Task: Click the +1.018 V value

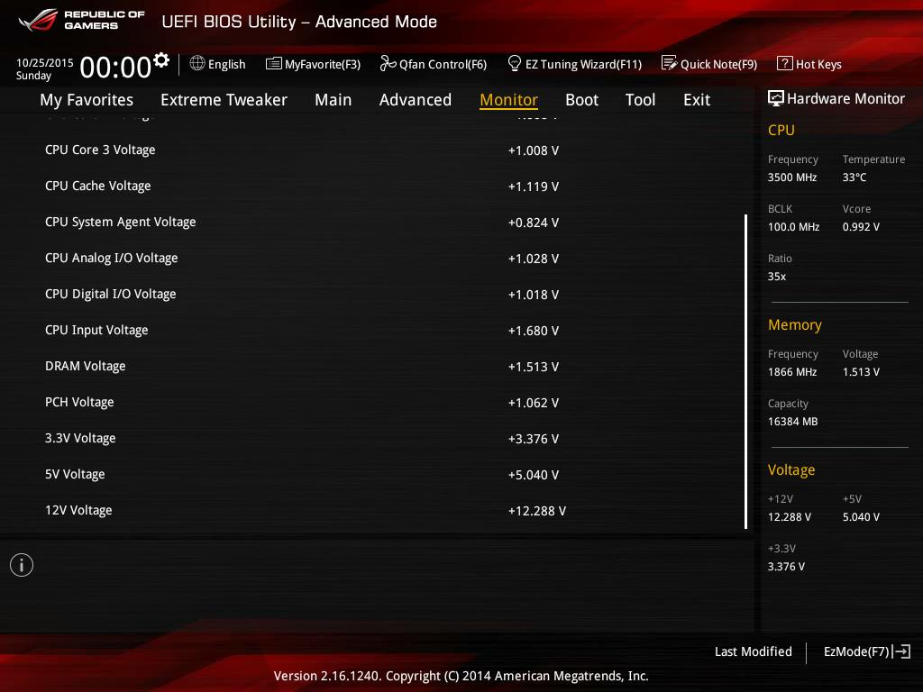Action: coord(534,295)
